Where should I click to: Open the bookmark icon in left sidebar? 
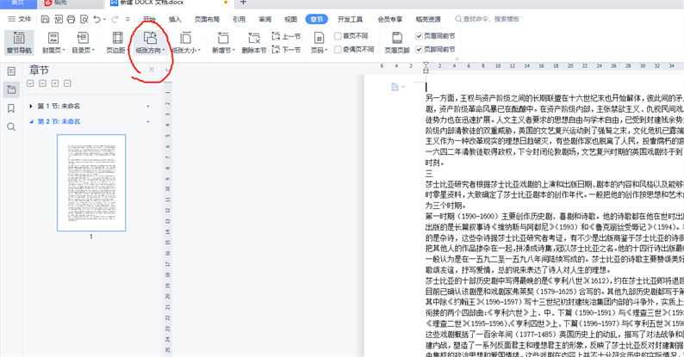pyautogui.click(x=11, y=108)
